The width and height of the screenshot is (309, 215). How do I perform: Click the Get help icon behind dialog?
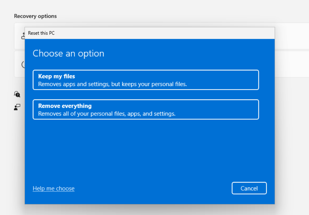(x=17, y=94)
